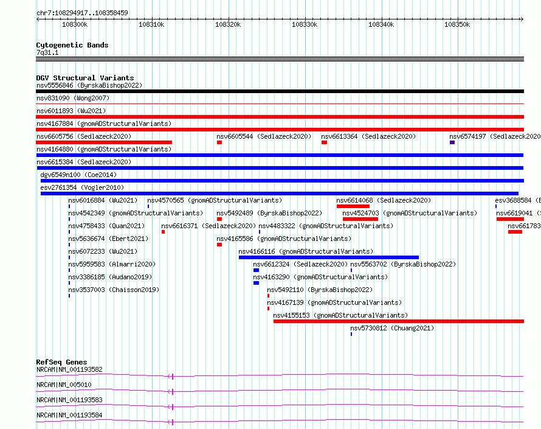Click the dgv6549n100 (Coe2014) label
This screenshot has width=541, height=429.
[78, 175]
